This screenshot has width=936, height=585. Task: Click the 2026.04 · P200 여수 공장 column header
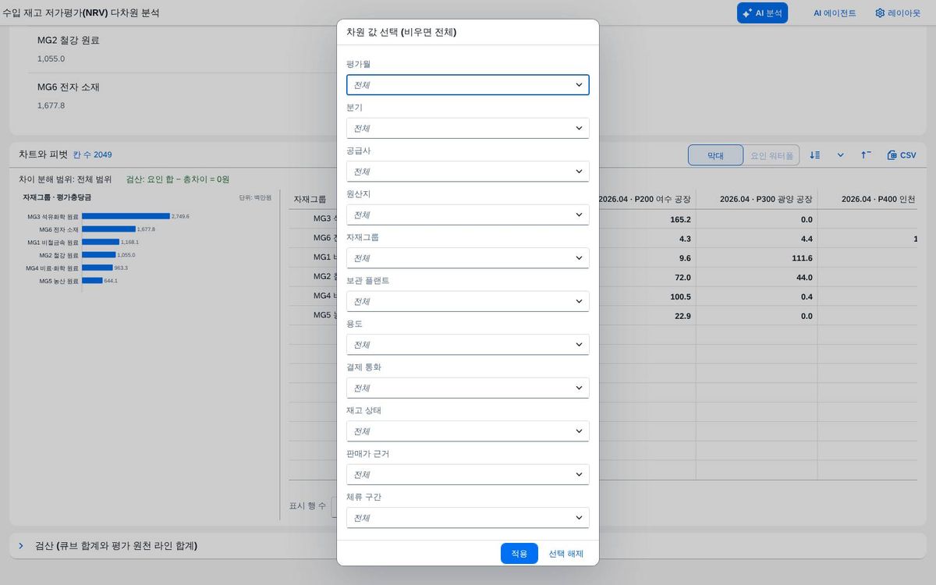(x=644, y=200)
